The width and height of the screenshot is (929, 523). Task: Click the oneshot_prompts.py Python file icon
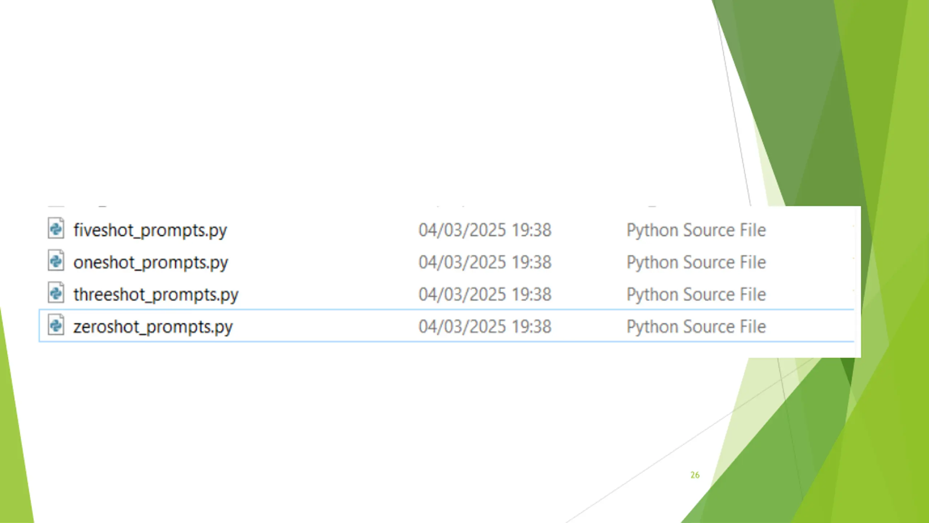56,260
